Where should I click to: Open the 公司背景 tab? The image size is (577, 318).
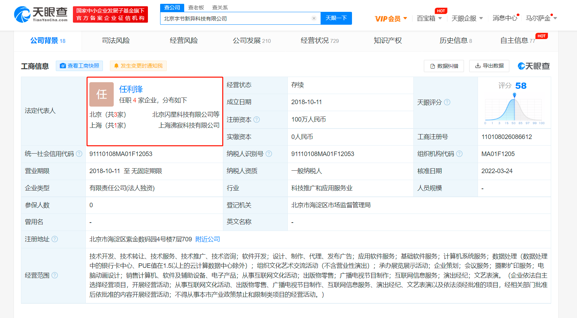(48, 41)
